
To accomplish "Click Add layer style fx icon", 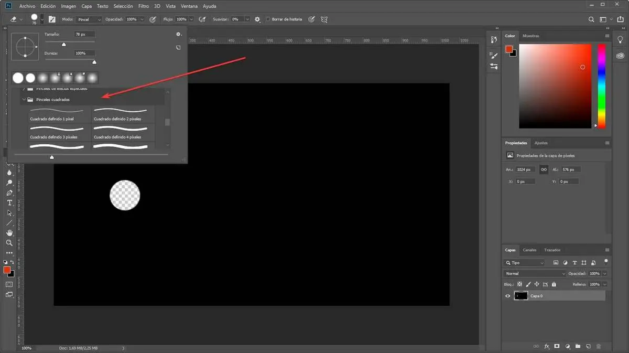I will [x=546, y=346].
